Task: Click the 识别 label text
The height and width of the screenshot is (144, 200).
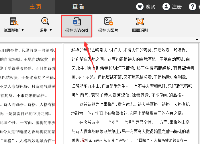Action: tap(43, 30)
